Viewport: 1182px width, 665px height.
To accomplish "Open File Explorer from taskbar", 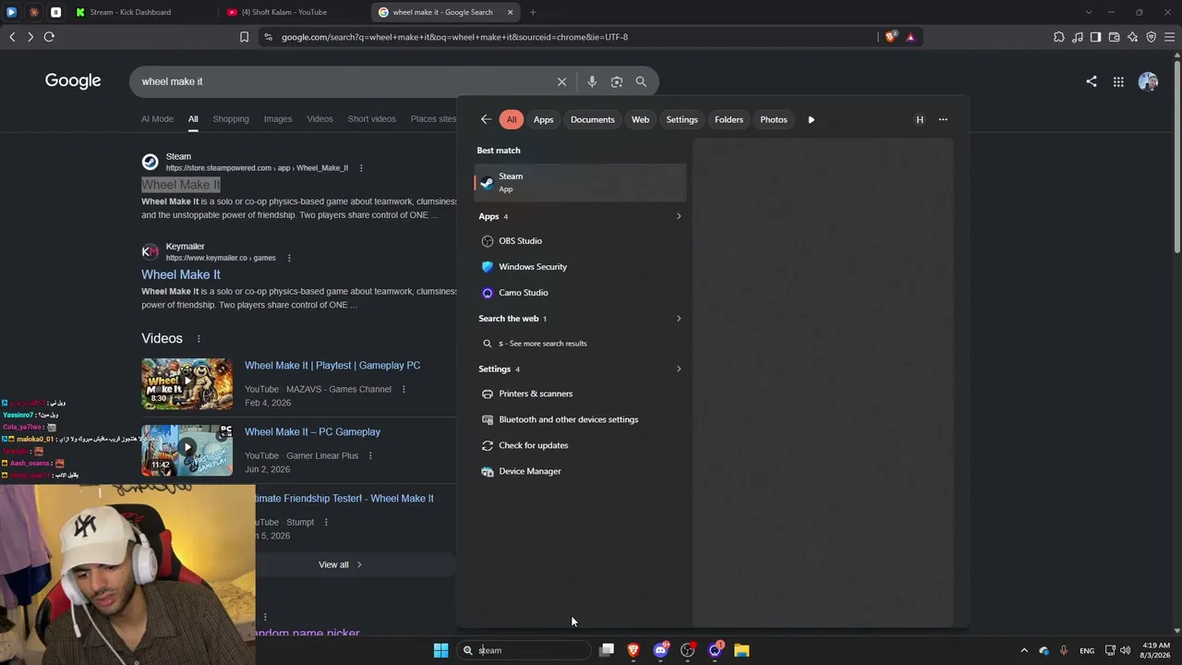I will tap(742, 650).
